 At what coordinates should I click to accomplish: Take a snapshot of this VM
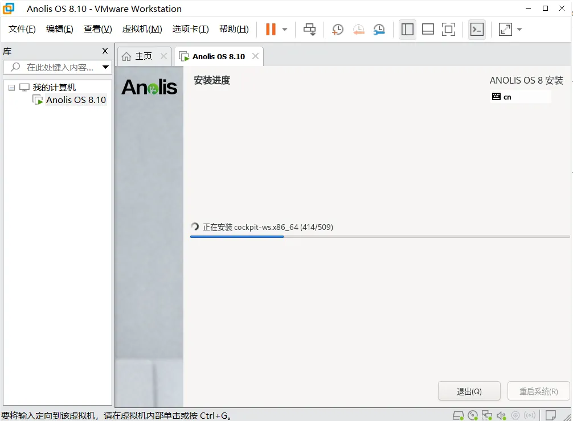pyautogui.click(x=338, y=29)
